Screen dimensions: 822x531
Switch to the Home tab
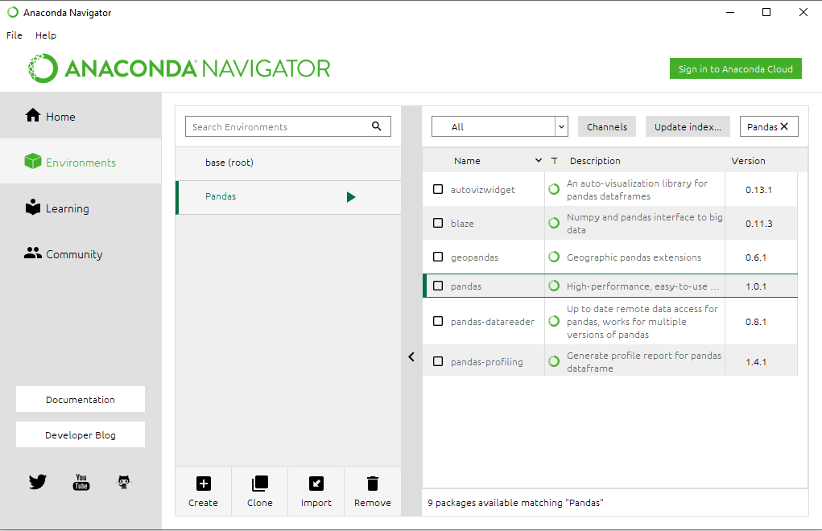pyautogui.click(x=81, y=116)
